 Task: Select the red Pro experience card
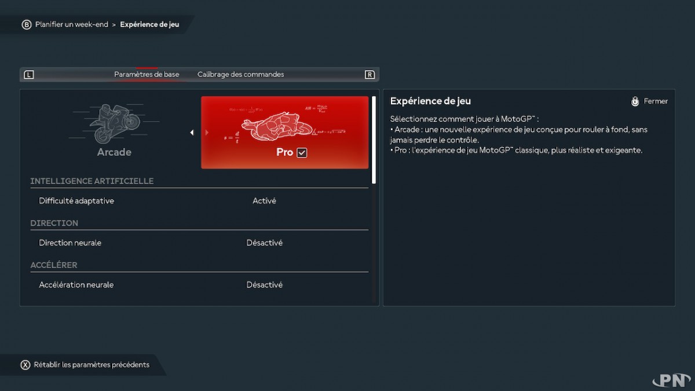(x=284, y=133)
